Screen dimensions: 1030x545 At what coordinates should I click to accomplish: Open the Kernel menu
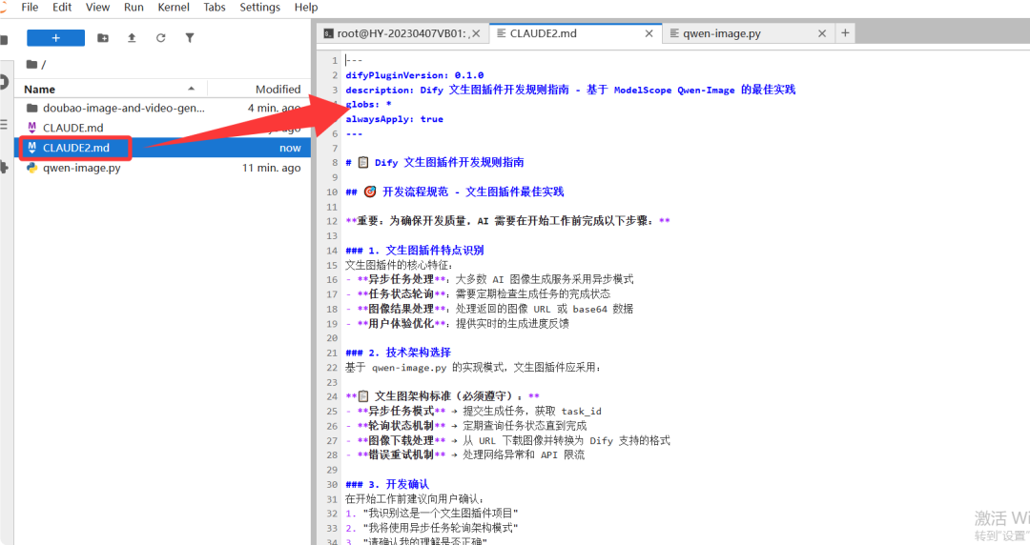[x=174, y=8]
